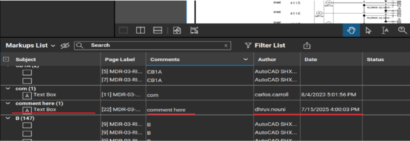This screenshot has width=410, height=141.
Task: Select the Text Box under com (1)
Action: 45,95
